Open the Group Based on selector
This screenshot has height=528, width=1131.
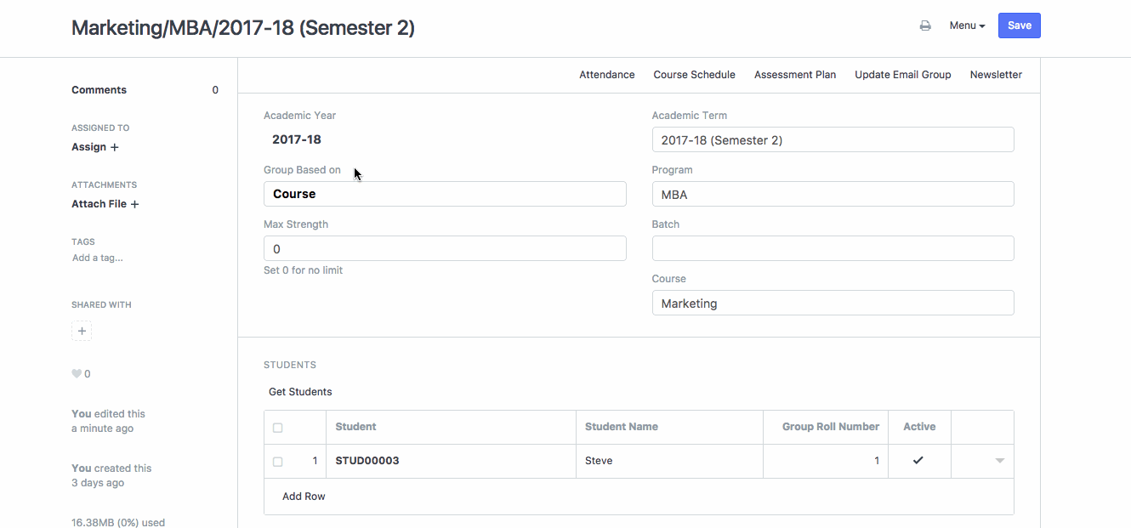pos(445,194)
